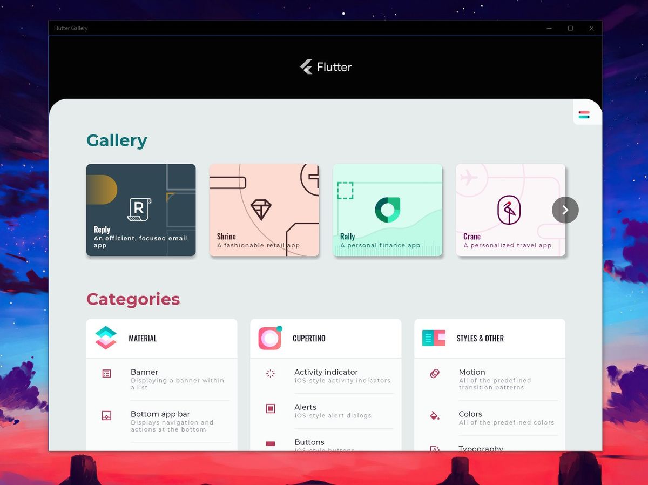Click the Banner list item icon
This screenshot has height=485, width=648.
pyautogui.click(x=107, y=374)
